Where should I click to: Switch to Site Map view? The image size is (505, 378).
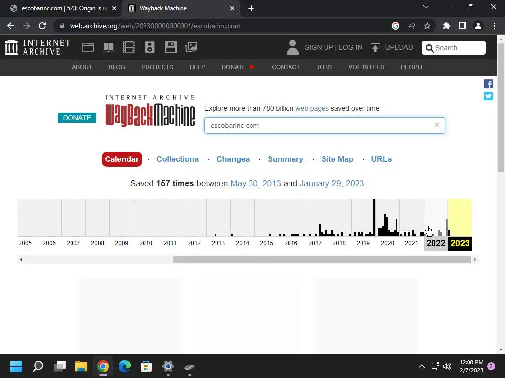[337, 159]
